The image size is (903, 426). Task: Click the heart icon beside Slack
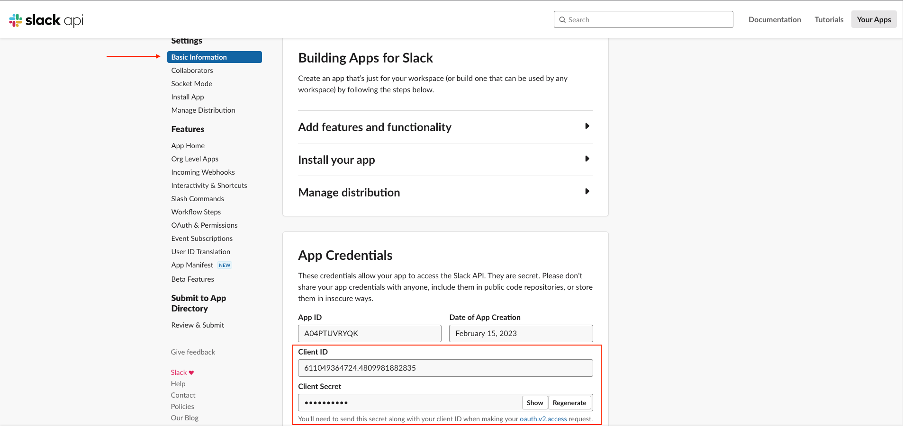pos(191,373)
